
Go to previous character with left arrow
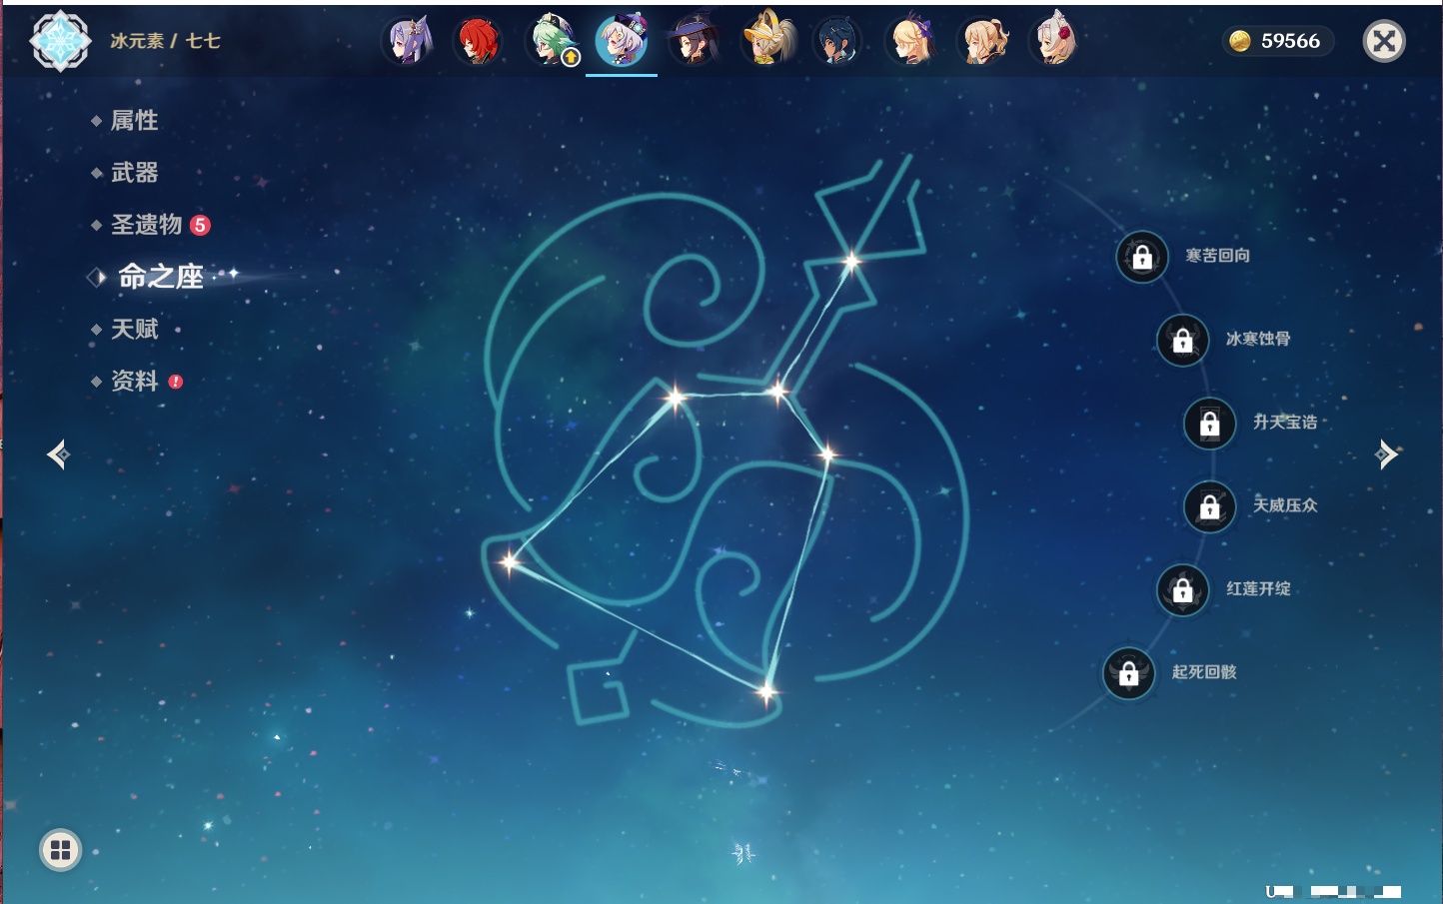click(58, 454)
